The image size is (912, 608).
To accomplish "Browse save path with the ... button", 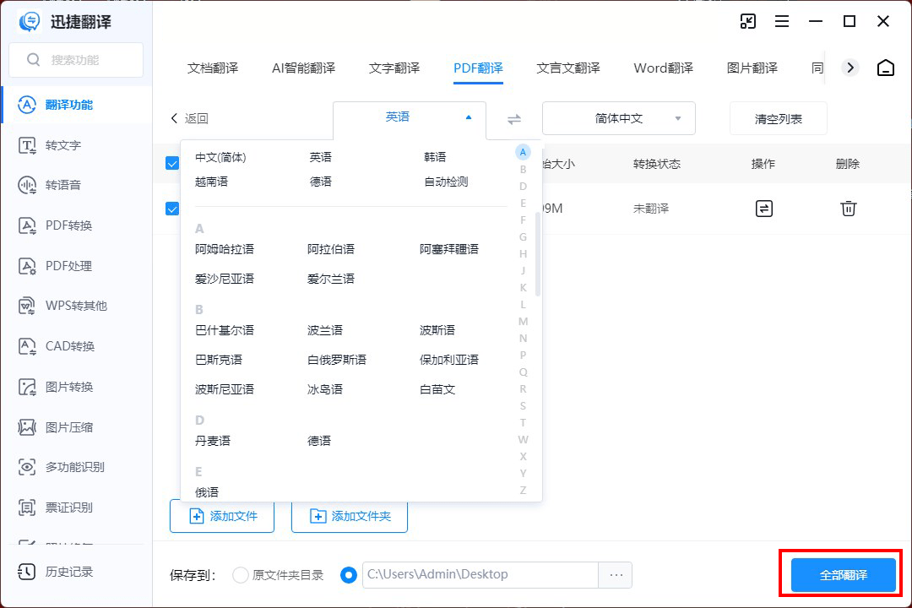I will 616,575.
